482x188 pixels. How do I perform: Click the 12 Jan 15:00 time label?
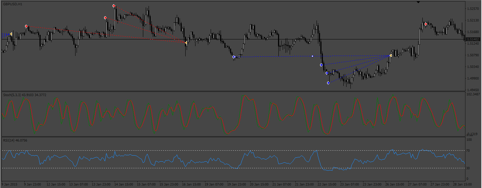pos(56,184)
